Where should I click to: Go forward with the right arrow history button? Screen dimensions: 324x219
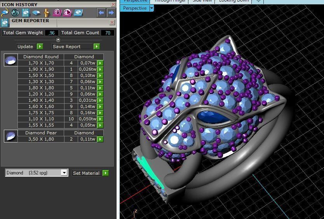(x=111, y=13)
